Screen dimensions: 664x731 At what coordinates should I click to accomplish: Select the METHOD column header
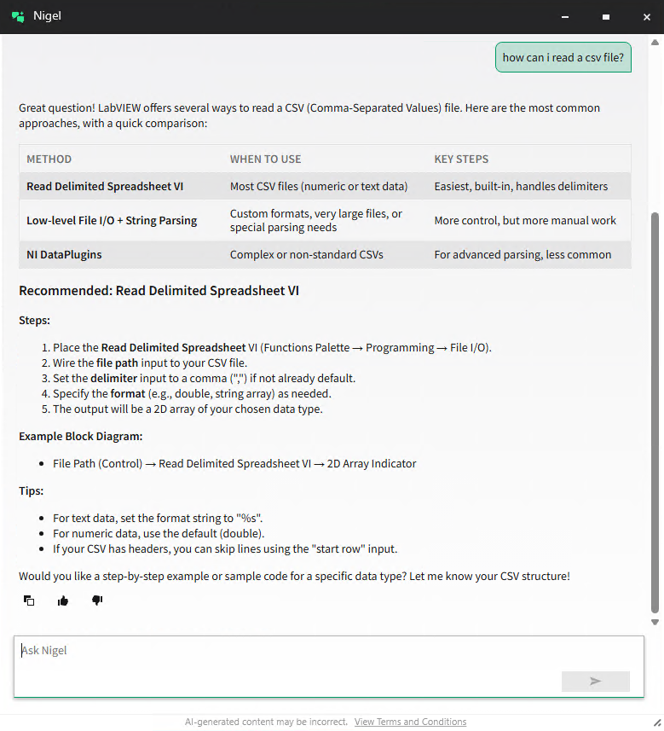49,159
